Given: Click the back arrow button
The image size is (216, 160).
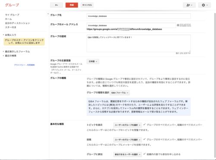Looking at the screenshot, I should click(57, 5).
